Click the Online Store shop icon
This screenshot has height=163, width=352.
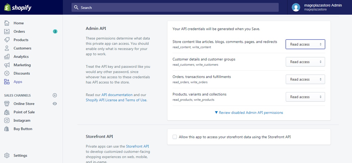click(x=7, y=104)
